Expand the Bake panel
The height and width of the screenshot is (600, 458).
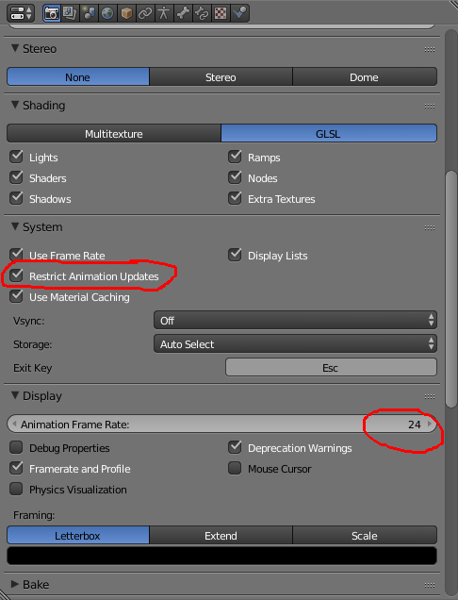tap(15, 584)
